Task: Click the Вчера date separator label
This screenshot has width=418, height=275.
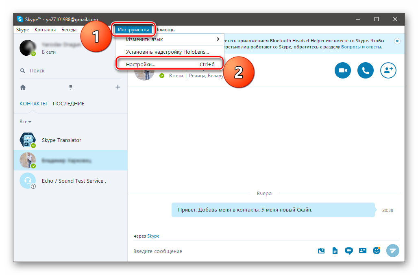Action: 264,193
